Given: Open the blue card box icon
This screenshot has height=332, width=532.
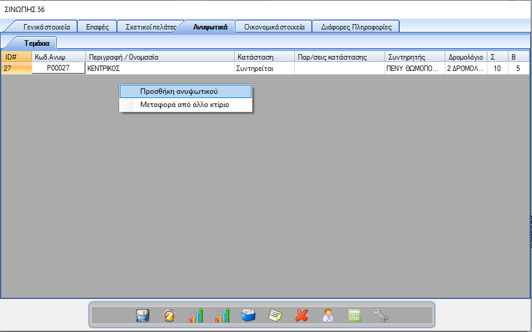Looking at the screenshot, I should (x=249, y=315).
